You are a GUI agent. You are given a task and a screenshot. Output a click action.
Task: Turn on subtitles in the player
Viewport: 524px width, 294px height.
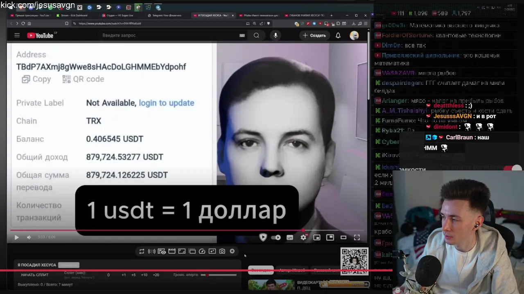(x=290, y=237)
